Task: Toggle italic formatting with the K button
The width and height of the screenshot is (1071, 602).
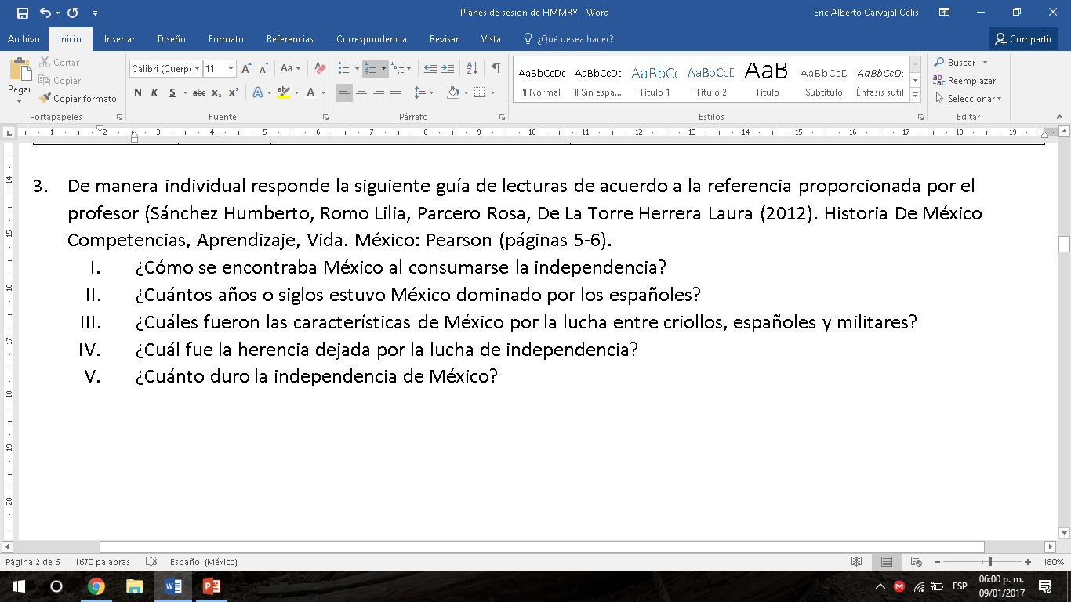Action: 154,92
